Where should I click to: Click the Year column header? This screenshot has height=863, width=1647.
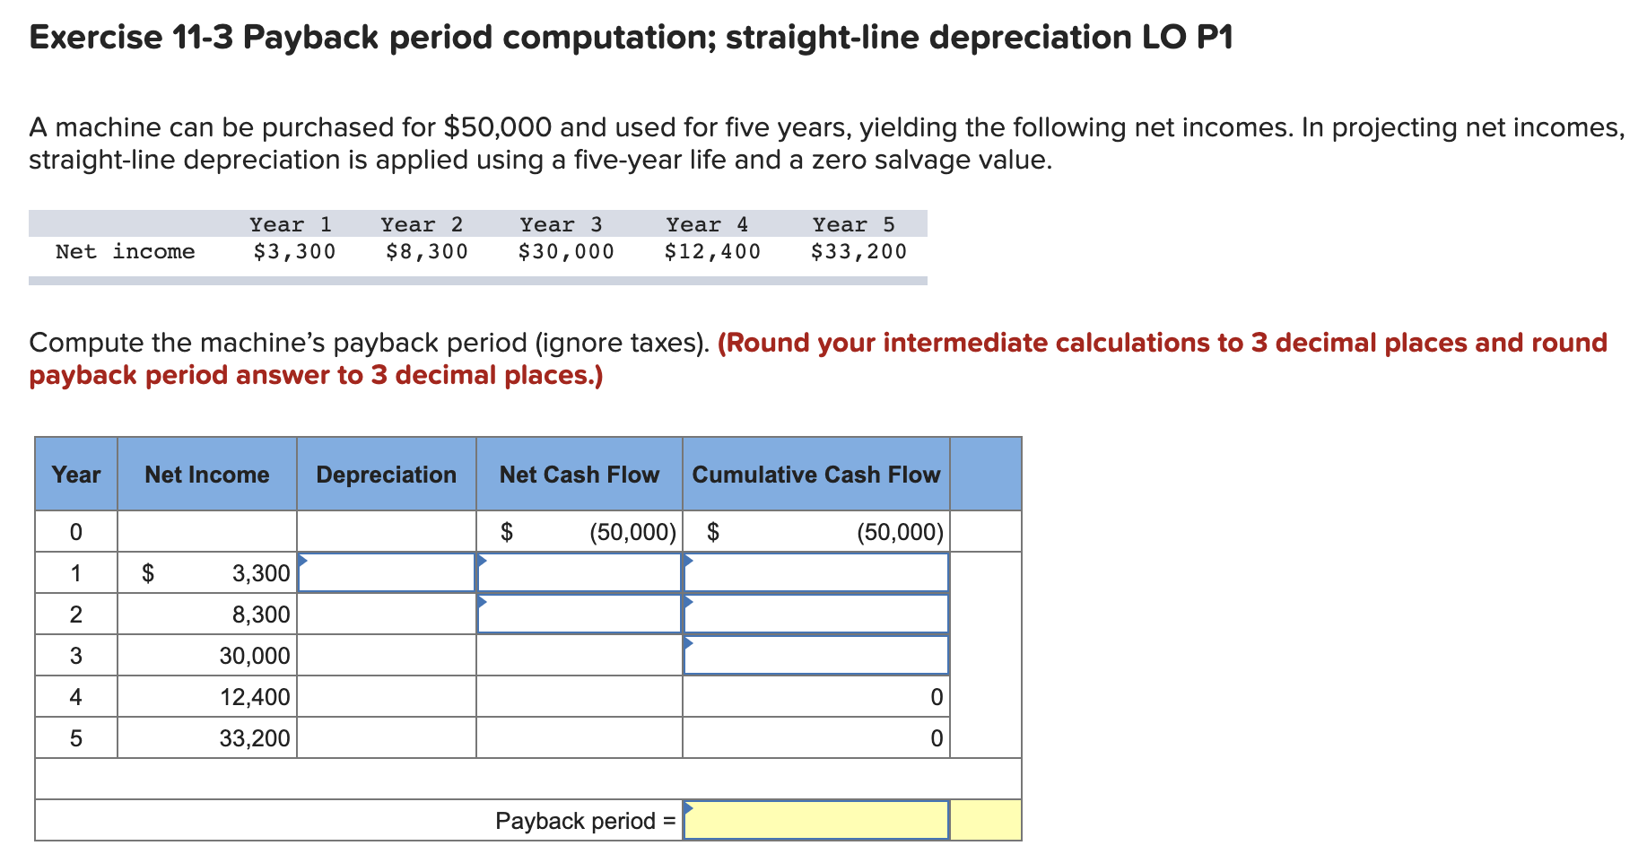point(75,475)
